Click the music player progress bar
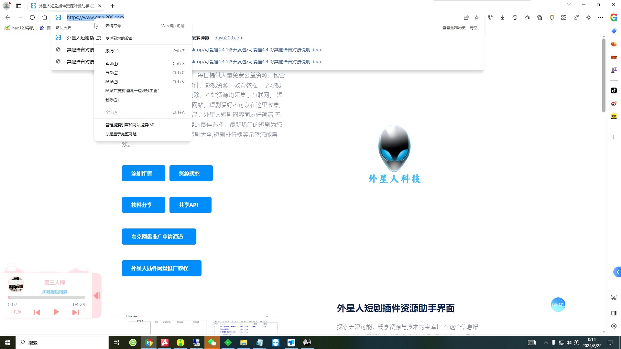This screenshot has height=349, width=621. 47,297
